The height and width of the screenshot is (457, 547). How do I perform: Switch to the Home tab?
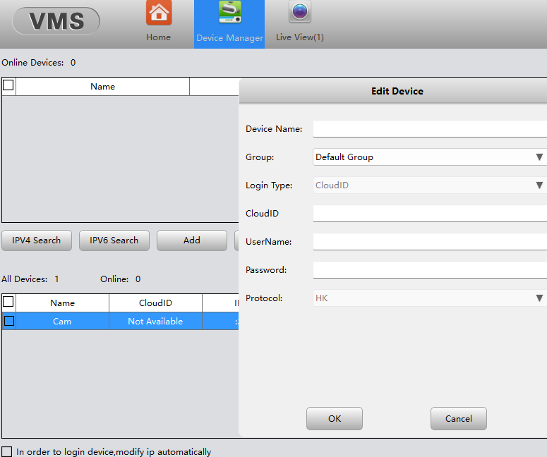159,37
